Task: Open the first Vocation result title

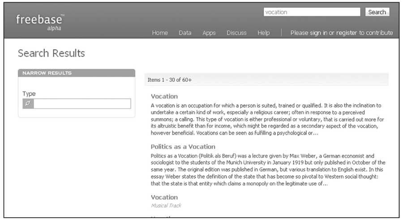Action: point(164,96)
